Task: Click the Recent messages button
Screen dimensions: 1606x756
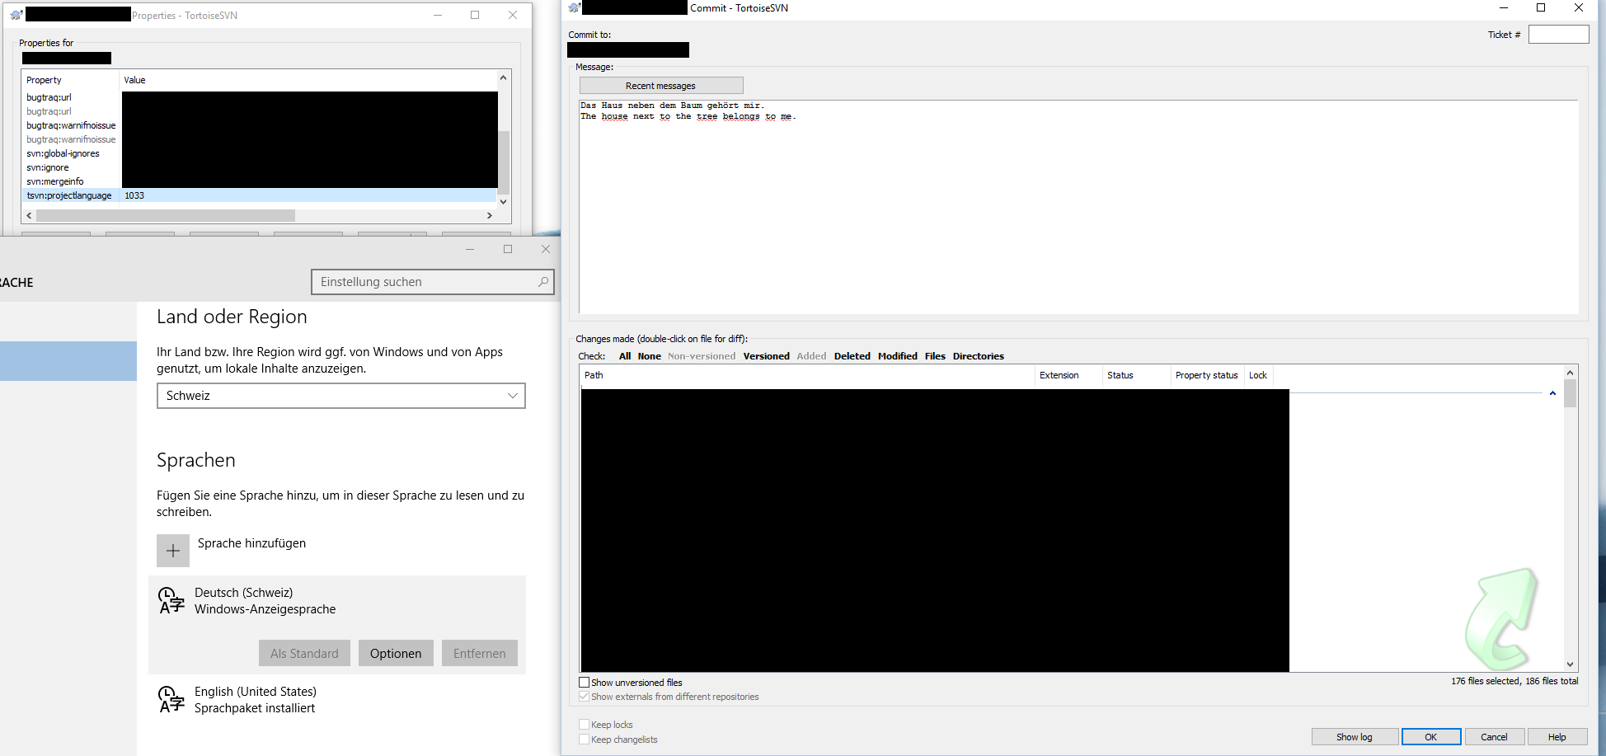Action: tap(661, 86)
